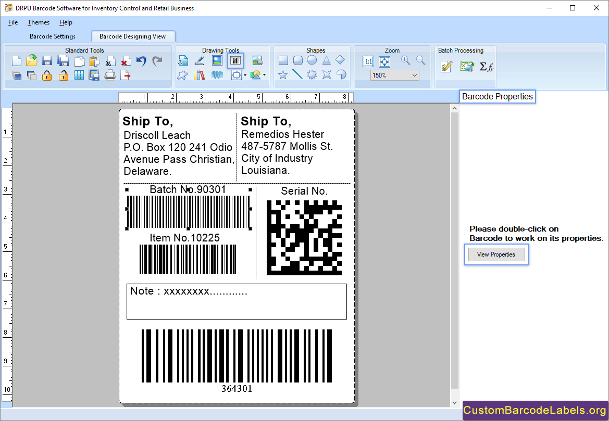Open the 150% zoom level dropdown
The height and width of the screenshot is (421, 609).
click(x=394, y=75)
